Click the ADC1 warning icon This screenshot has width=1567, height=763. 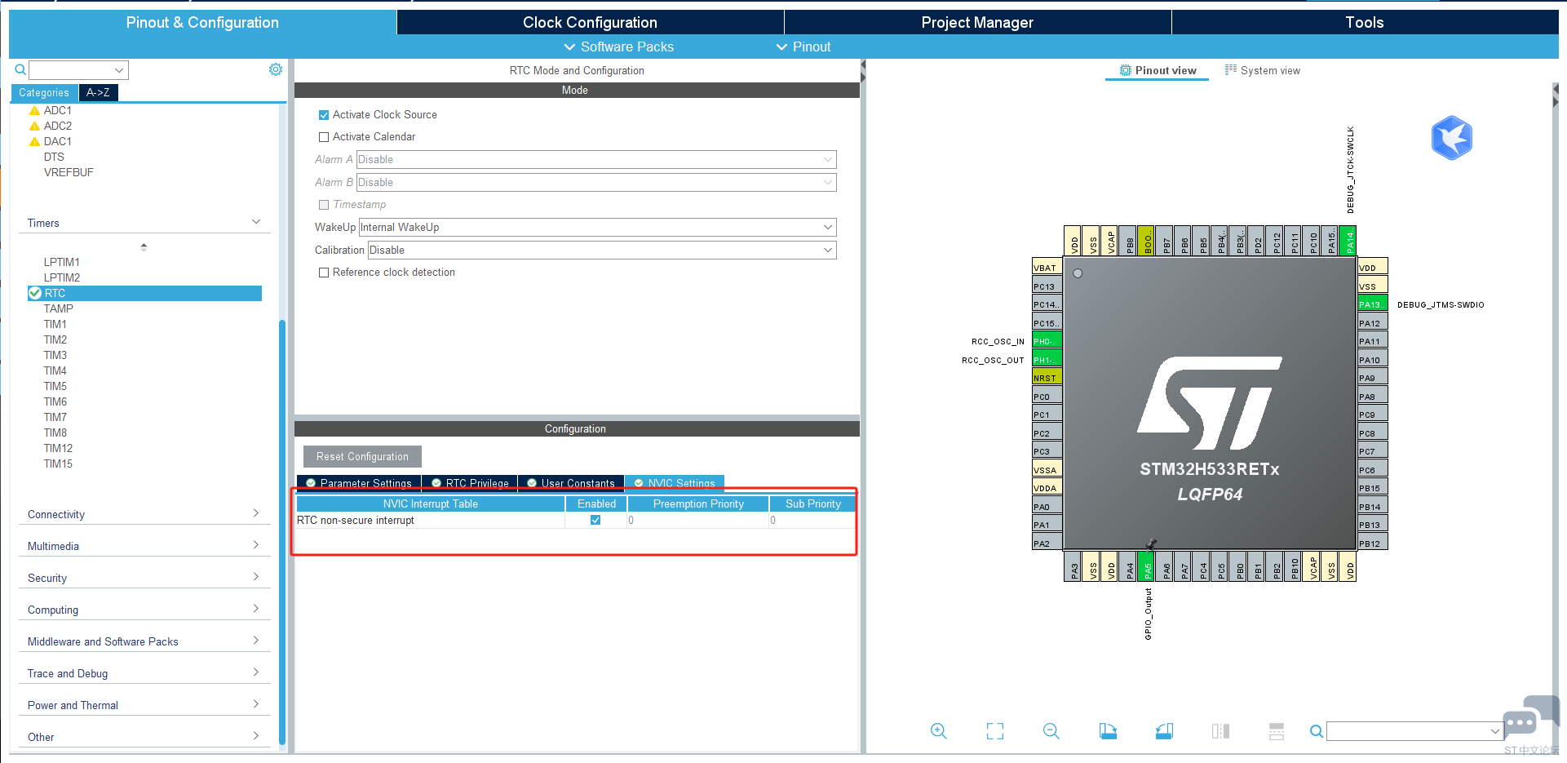click(34, 111)
